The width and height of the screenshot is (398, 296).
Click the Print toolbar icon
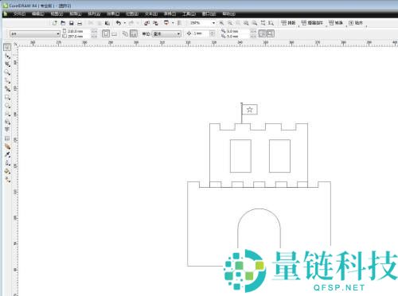tap(80, 23)
